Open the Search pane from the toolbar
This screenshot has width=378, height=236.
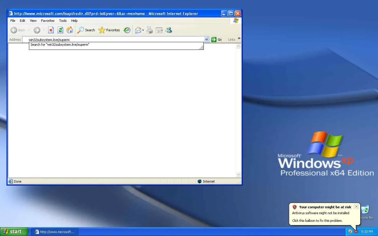point(86,30)
